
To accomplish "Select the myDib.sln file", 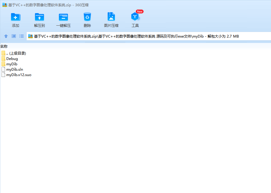I will click(x=12, y=70).
